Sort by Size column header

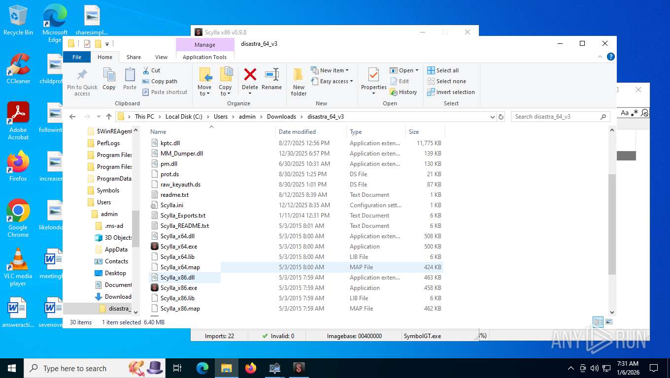click(x=425, y=131)
